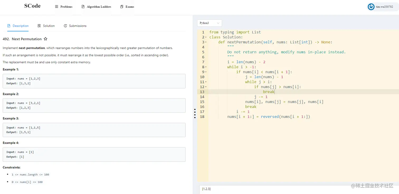Click the circular avatar icon beside tim.wu330702
The height and width of the screenshot is (194, 399).
[x=371, y=7]
